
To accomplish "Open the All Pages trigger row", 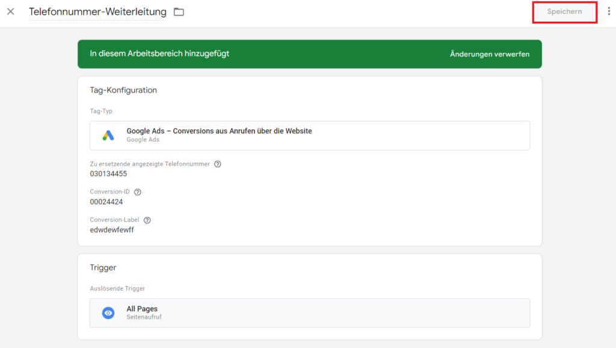I will click(x=310, y=313).
